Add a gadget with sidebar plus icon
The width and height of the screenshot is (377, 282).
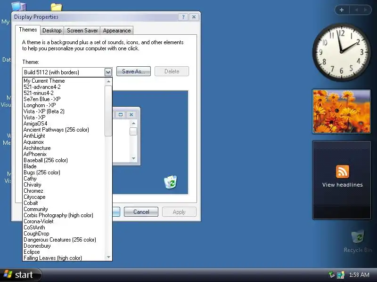point(342,10)
